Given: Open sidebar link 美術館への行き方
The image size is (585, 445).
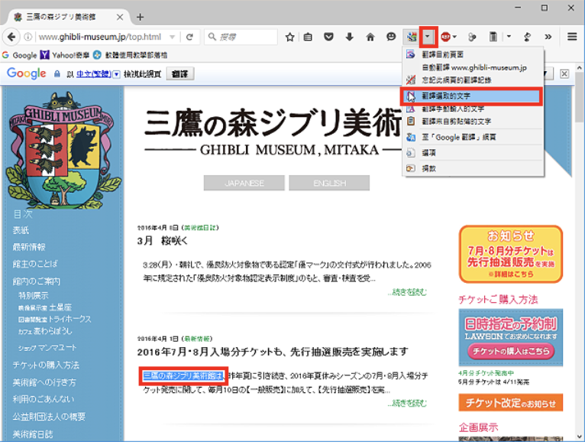Looking at the screenshot, I should click(x=44, y=382).
